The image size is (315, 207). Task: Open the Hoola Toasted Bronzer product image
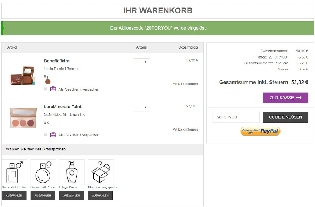pyautogui.click(x=23, y=76)
